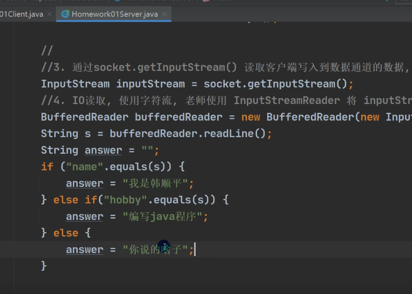Click the "编写java程序" string literal
This screenshot has width=412, height=294.
pyautogui.click(x=163, y=216)
